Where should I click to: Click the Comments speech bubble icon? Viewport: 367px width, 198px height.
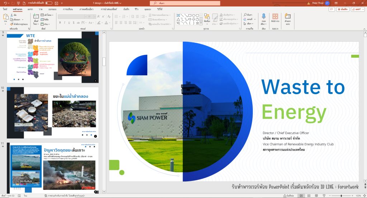coord(332,9)
